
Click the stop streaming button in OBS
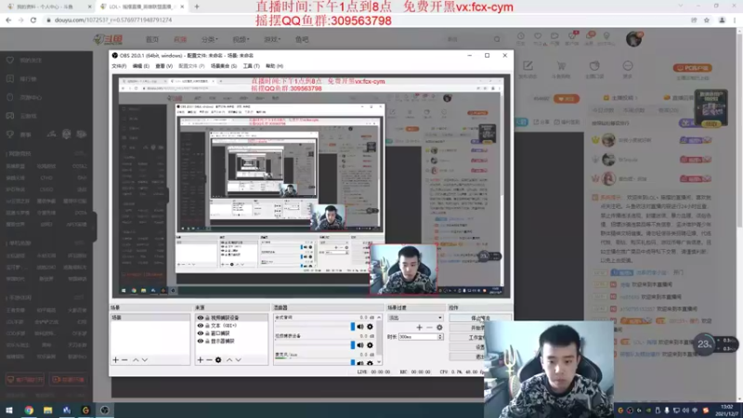pyautogui.click(x=480, y=318)
